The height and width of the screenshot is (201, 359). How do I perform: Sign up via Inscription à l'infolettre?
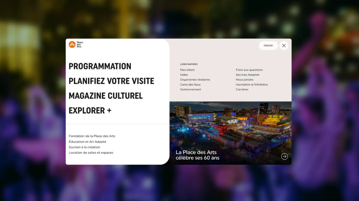pos(251,85)
